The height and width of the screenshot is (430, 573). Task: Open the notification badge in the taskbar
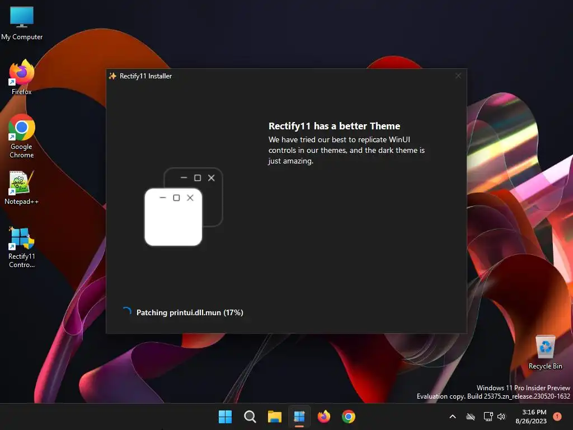[x=557, y=416]
